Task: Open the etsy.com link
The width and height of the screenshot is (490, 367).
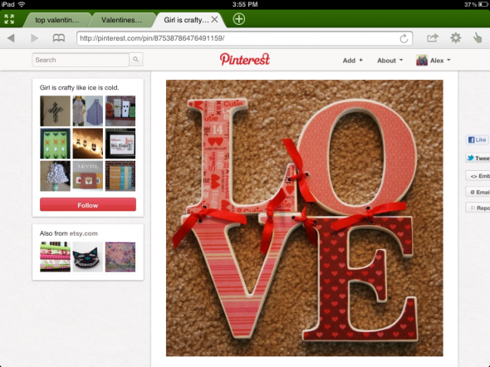Action: pyautogui.click(x=83, y=233)
